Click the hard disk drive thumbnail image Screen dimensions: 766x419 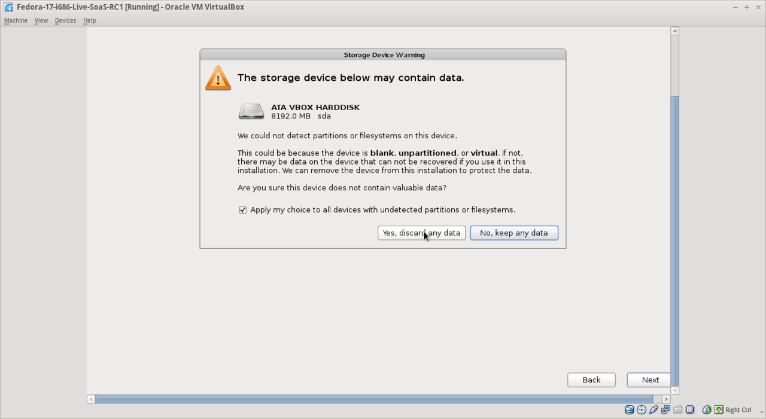pos(251,111)
